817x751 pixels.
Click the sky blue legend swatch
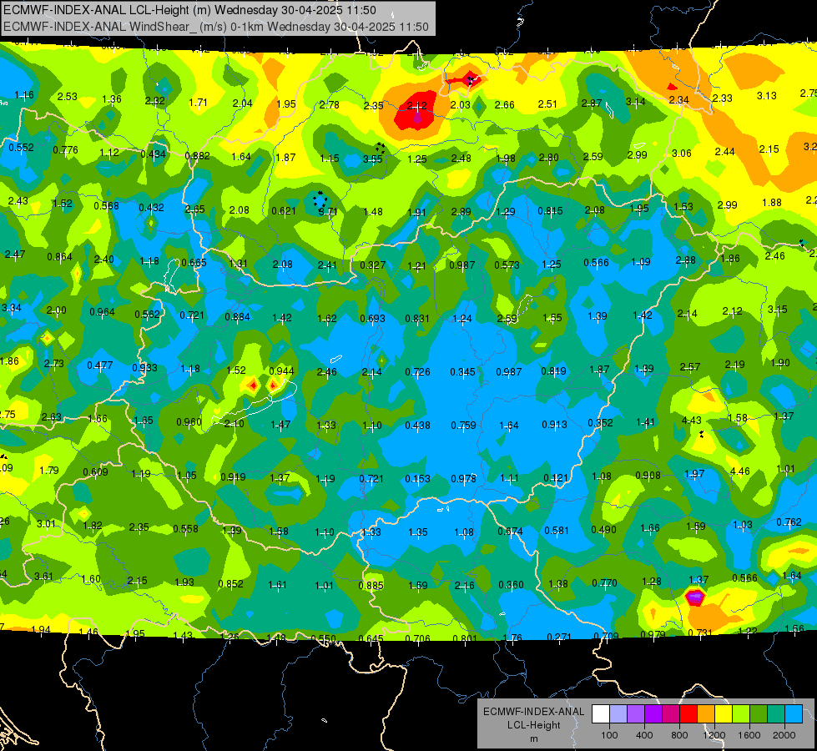point(794,714)
